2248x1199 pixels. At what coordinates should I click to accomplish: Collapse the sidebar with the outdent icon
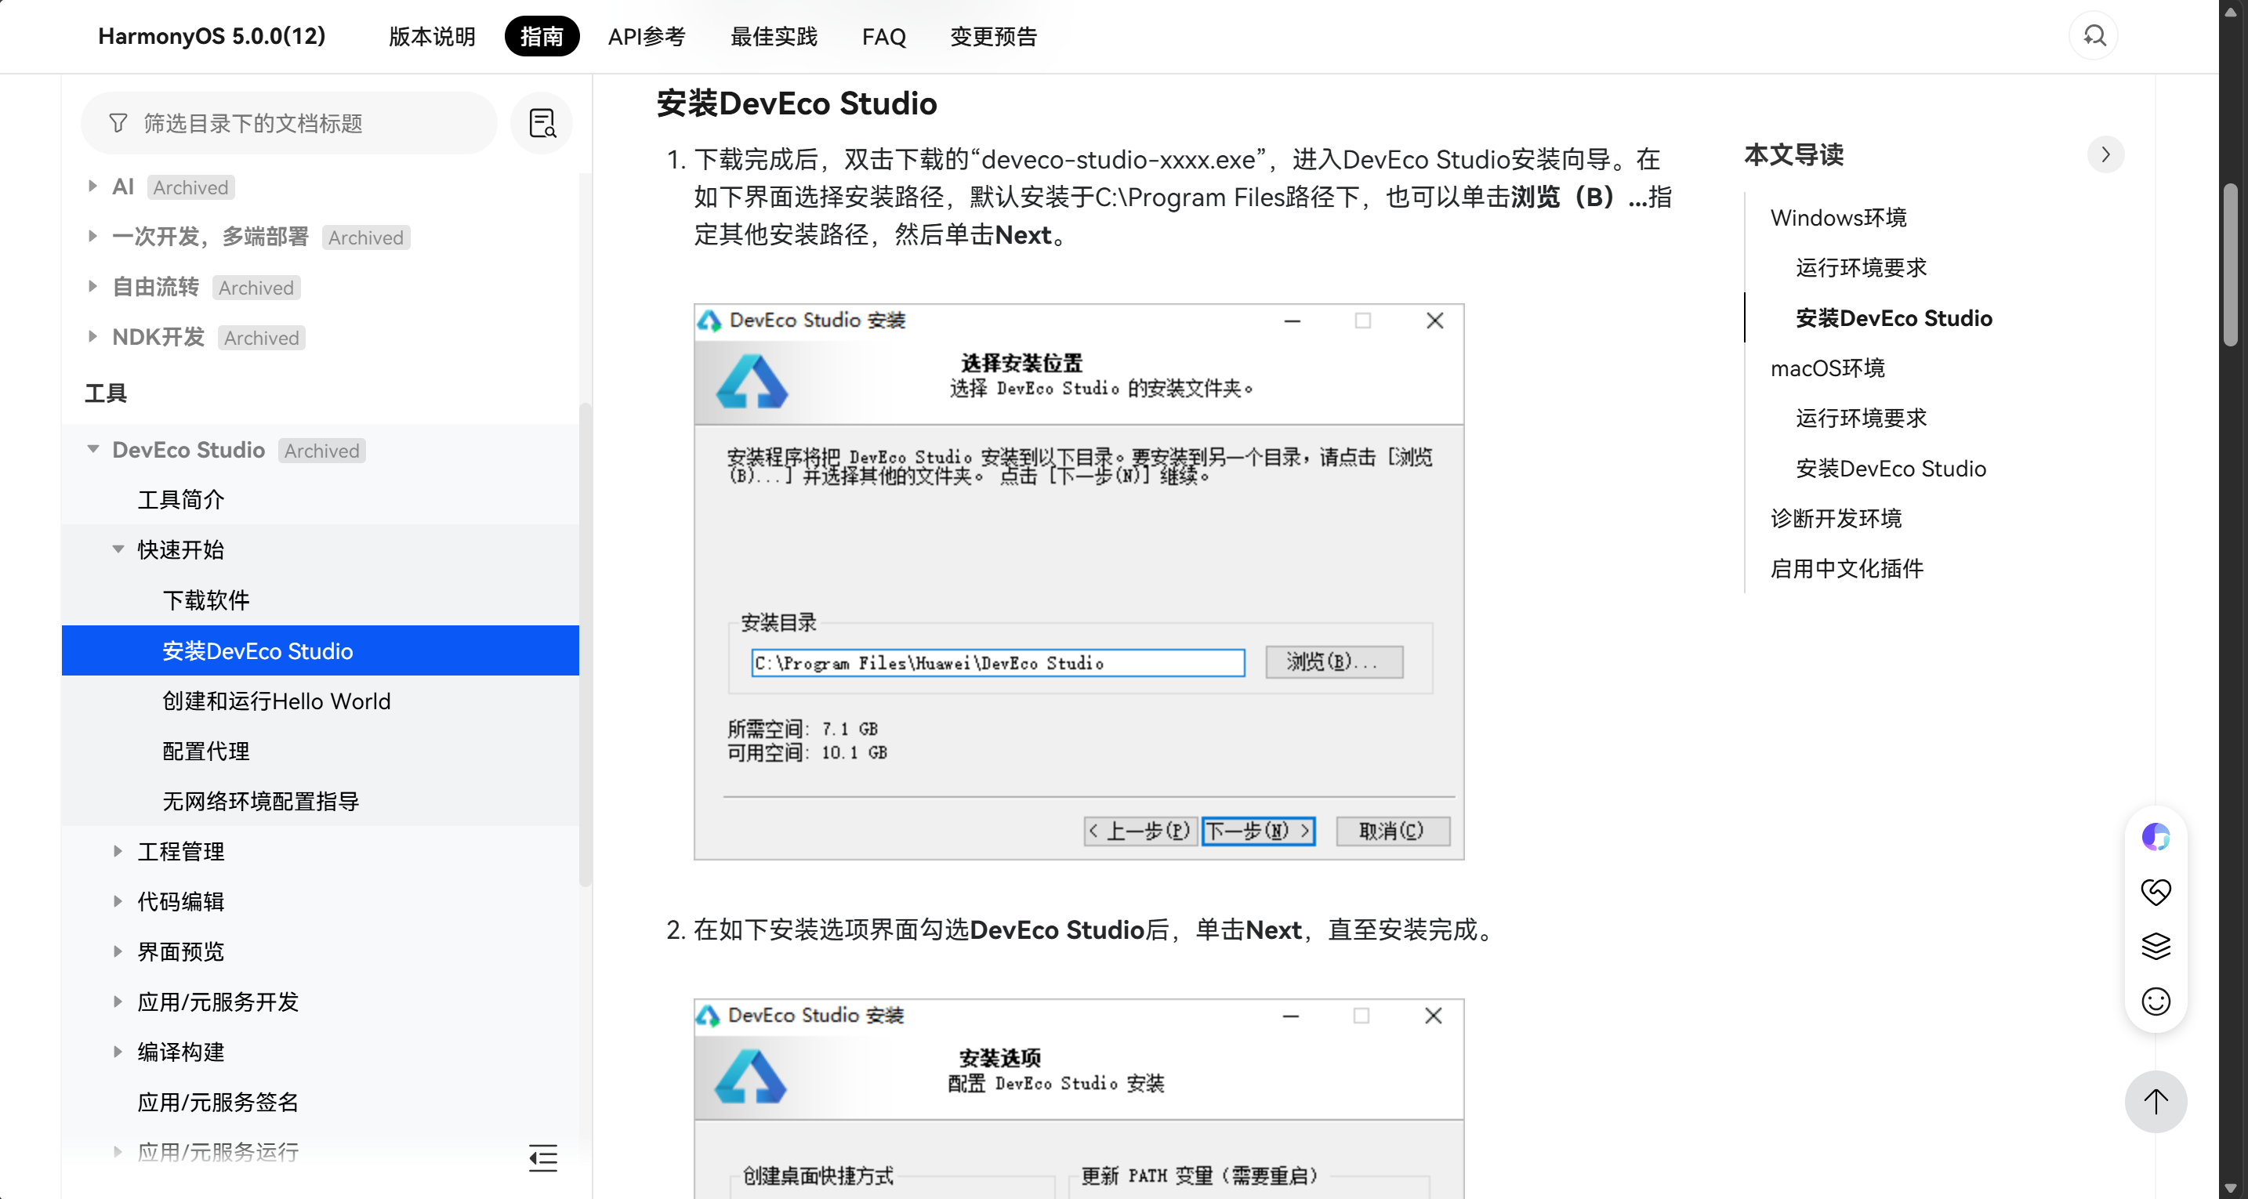click(x=543, y=1157)
